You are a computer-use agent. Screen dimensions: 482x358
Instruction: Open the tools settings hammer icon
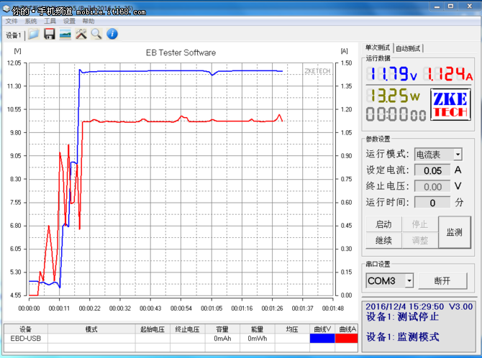[81, 35]
